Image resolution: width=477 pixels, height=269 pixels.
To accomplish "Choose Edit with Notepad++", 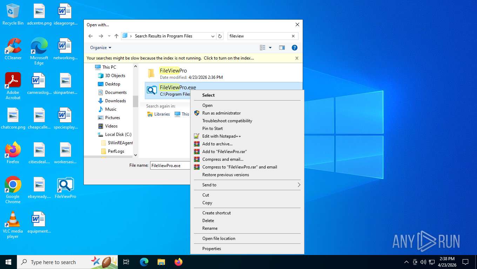I will (247, 136).
